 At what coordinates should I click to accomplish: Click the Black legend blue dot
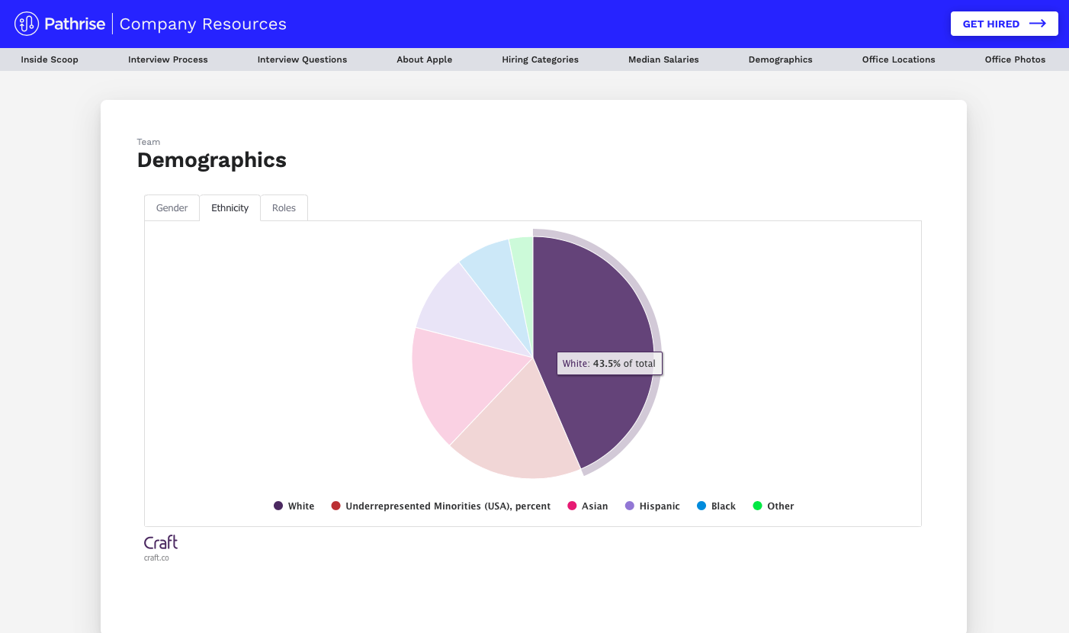point(701,506)
